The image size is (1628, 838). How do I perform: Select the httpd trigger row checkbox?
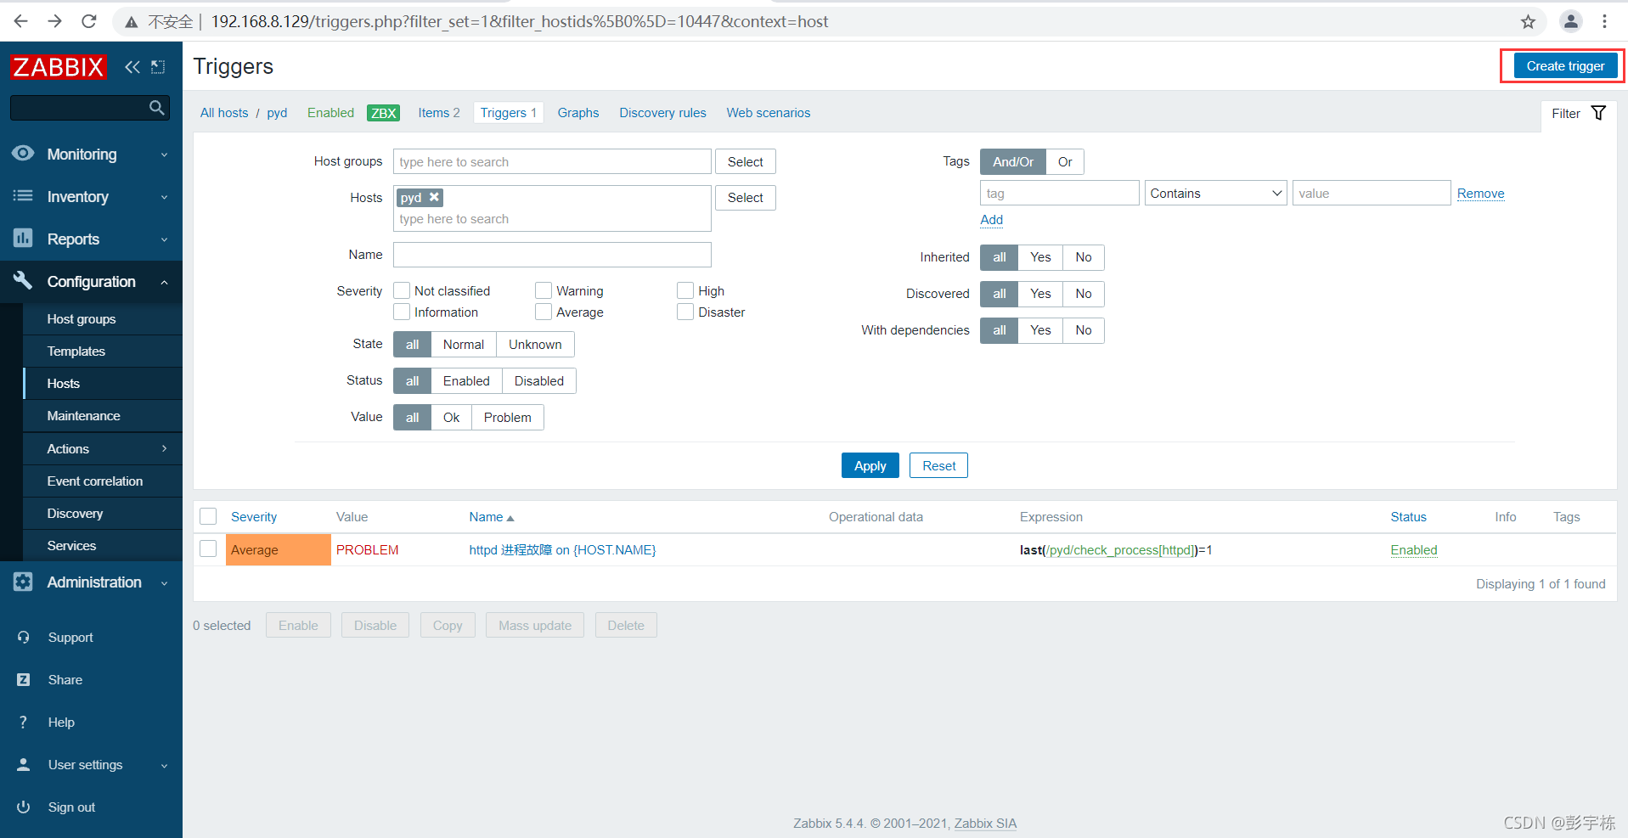click(208, 548)
